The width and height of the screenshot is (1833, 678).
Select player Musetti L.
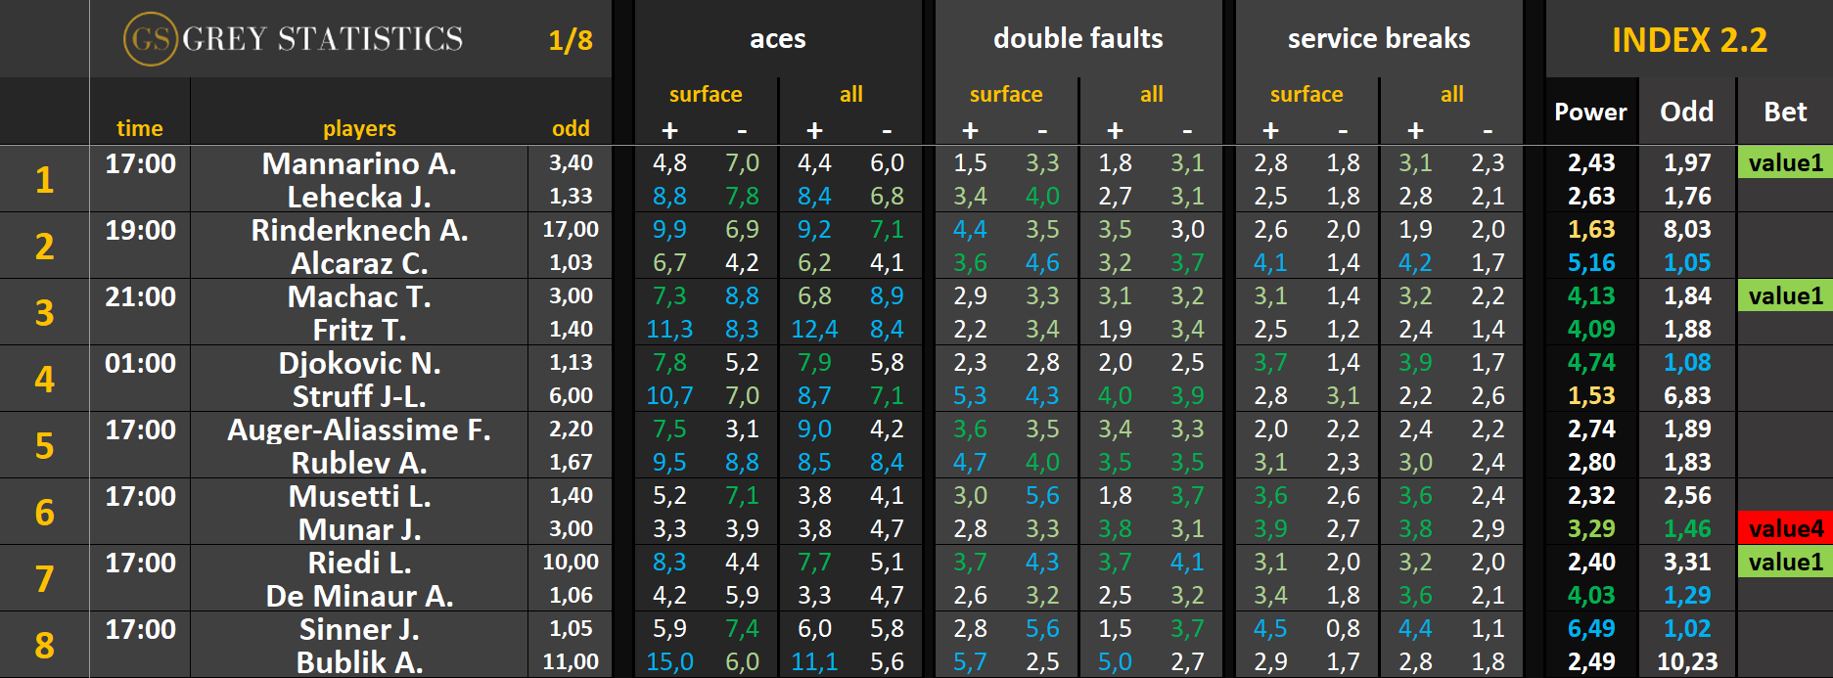(x=359, y=496)
